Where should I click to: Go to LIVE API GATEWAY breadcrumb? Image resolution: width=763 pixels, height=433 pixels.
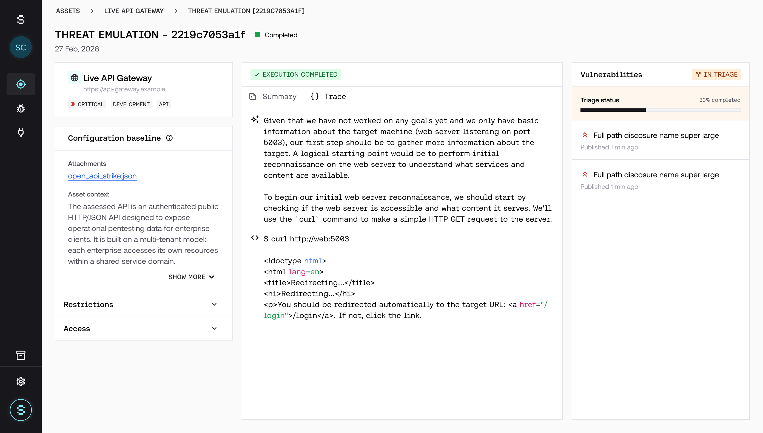click(134, 11)
